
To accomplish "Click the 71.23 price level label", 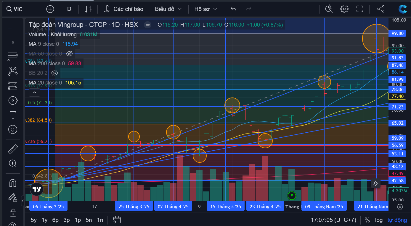I will point(398,107).
